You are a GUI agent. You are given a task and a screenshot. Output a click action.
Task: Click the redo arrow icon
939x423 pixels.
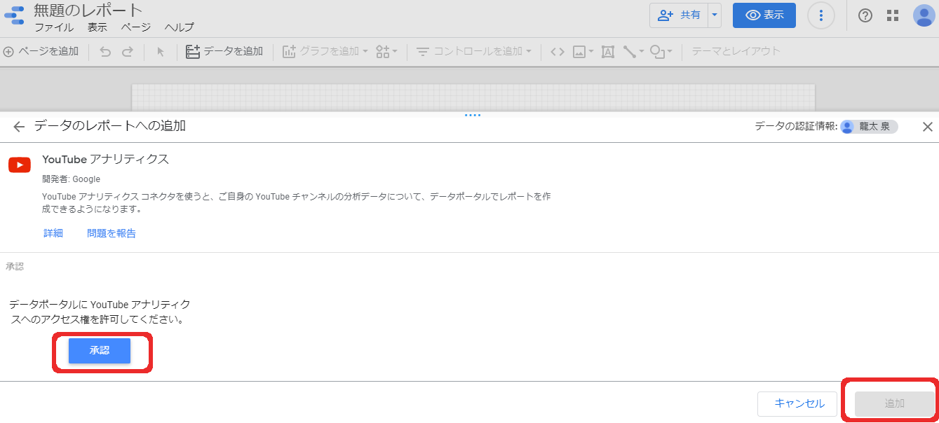pyautogui.click(x=128, y=52)
